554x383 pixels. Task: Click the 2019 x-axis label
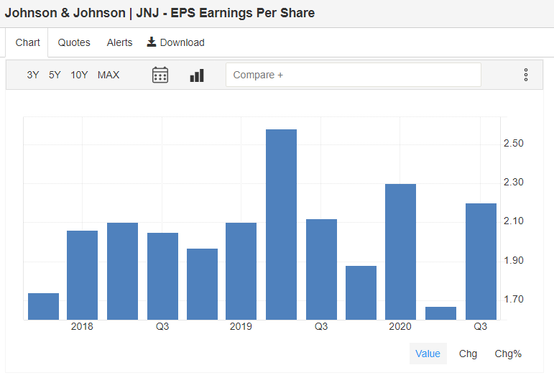click(241, 326)
